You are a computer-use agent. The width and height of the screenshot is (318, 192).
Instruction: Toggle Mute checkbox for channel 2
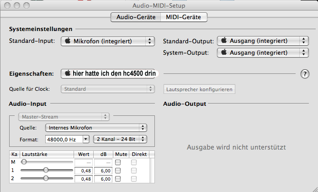pyautogui.click(x=118, y=178)
